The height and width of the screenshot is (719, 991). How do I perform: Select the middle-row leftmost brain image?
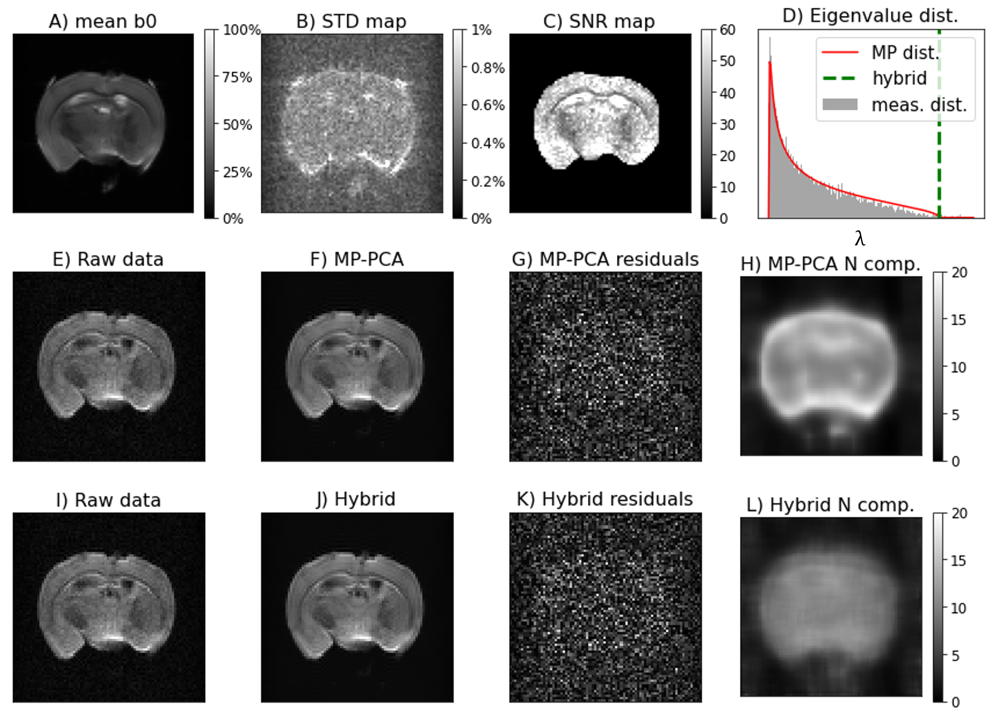tap(108, 366)
